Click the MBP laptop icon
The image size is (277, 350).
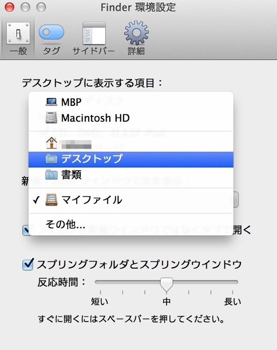click(52, 102)
